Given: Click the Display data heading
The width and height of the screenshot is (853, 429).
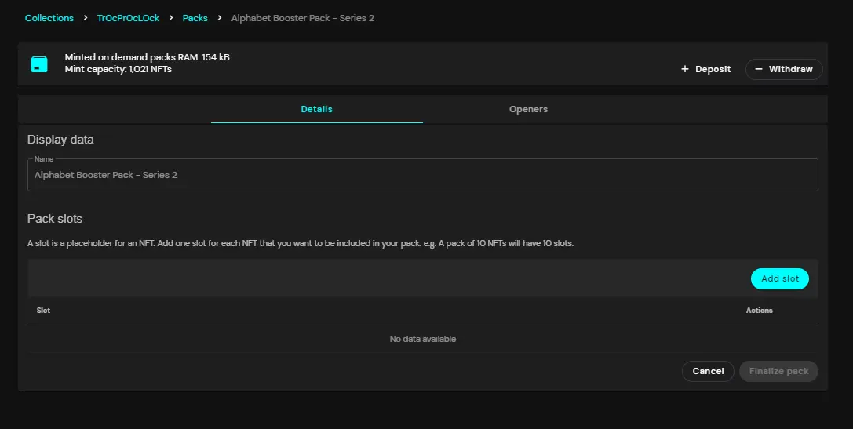Looking at the screenshot, I should pyautogui.click(x=60, y=140).
